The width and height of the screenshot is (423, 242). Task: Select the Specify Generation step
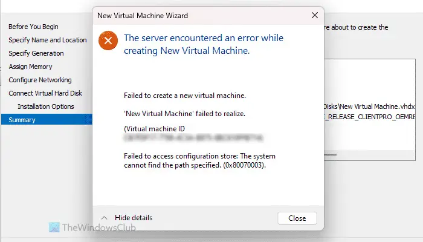[x=36, y=53]
